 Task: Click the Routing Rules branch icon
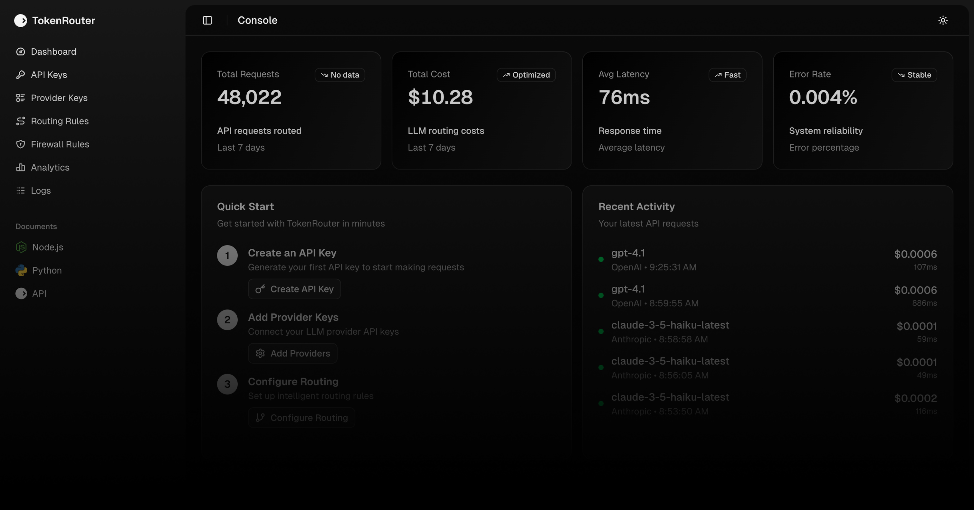(x=21, y=121)
